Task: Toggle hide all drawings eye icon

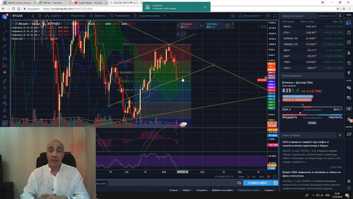Action: click(5, 117)
